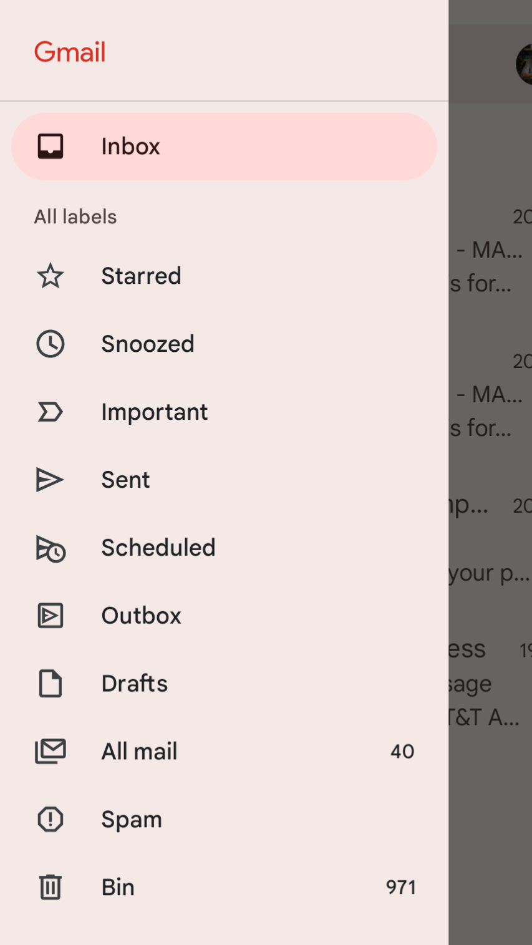Open the Scheduled label
This screenshot has width=532, height=945.
224,548
